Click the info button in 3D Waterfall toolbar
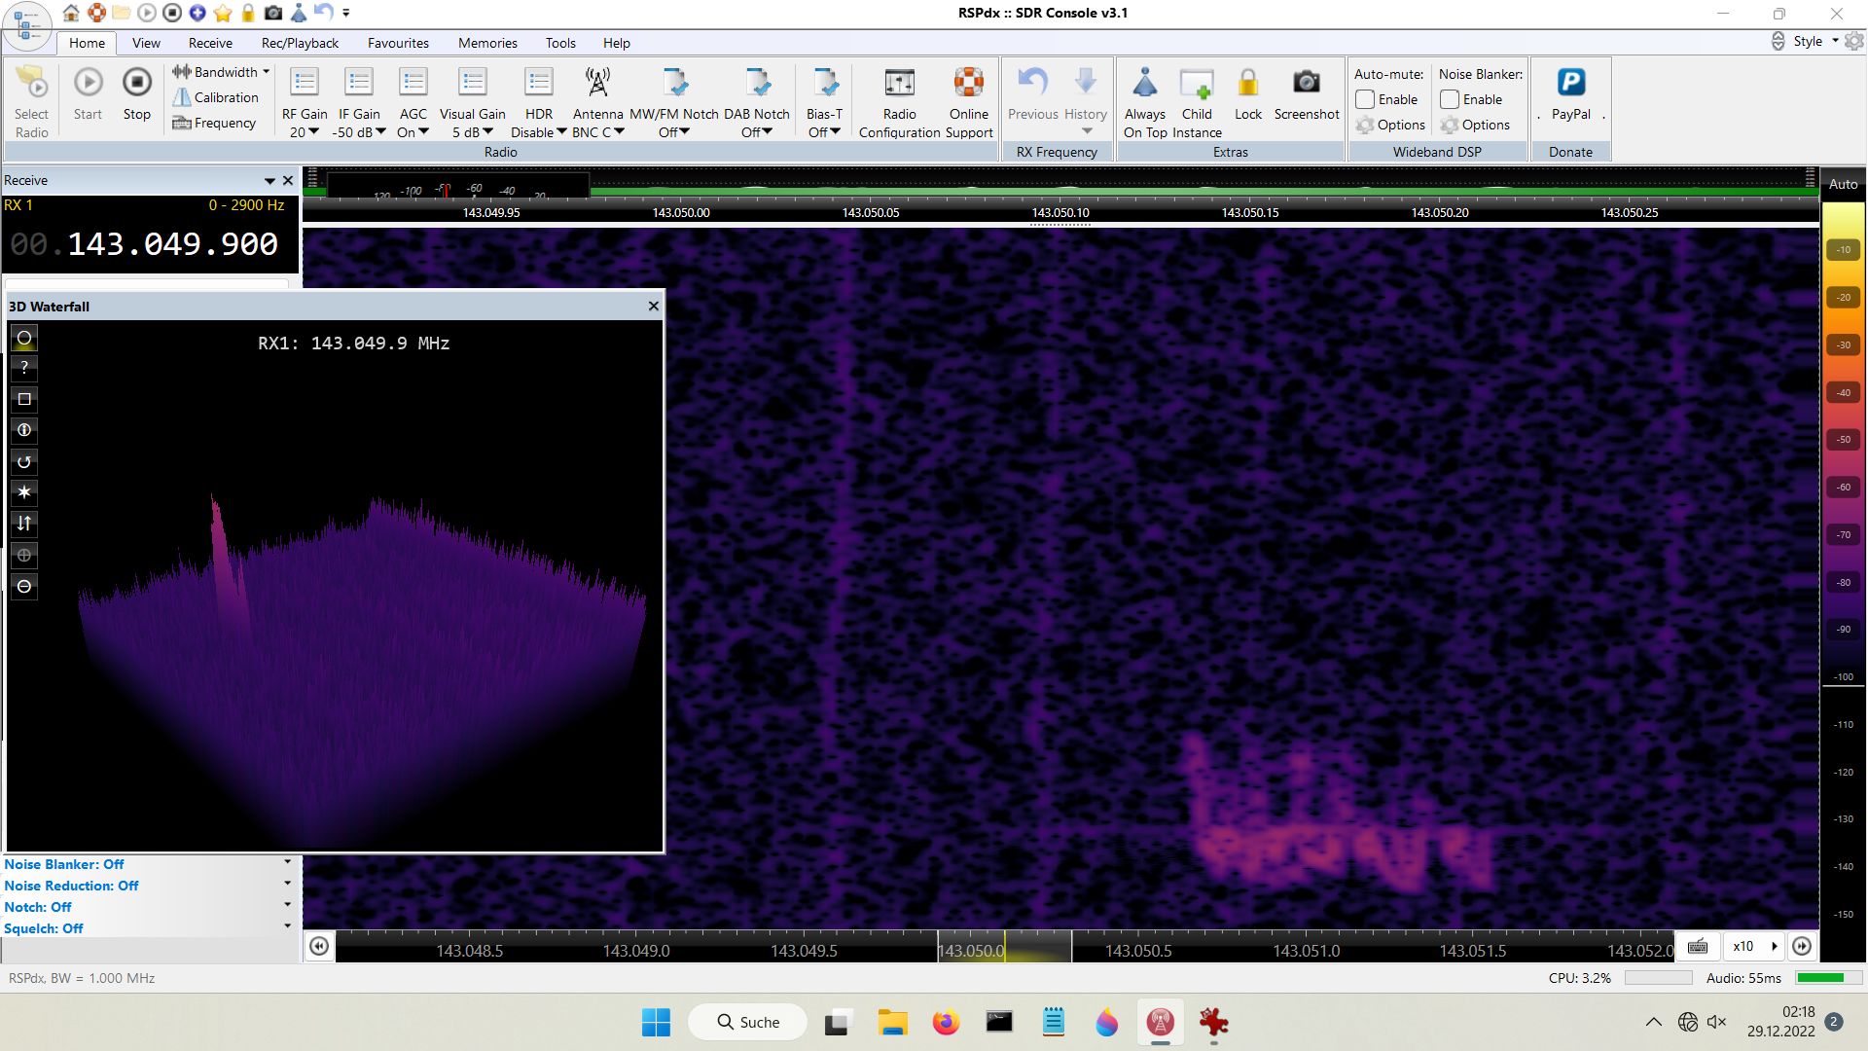The height and width of the screenshot is (1051, 1868). click(24, 430)
